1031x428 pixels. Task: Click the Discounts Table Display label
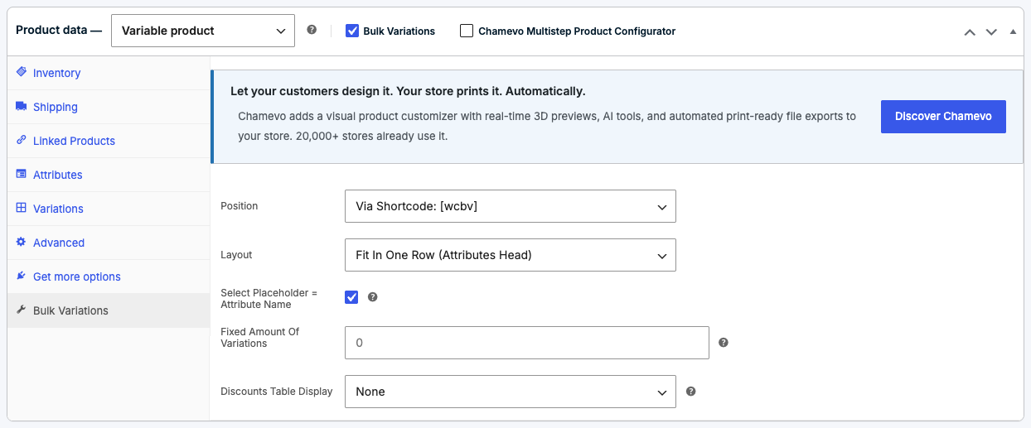[x=277, y=392]
